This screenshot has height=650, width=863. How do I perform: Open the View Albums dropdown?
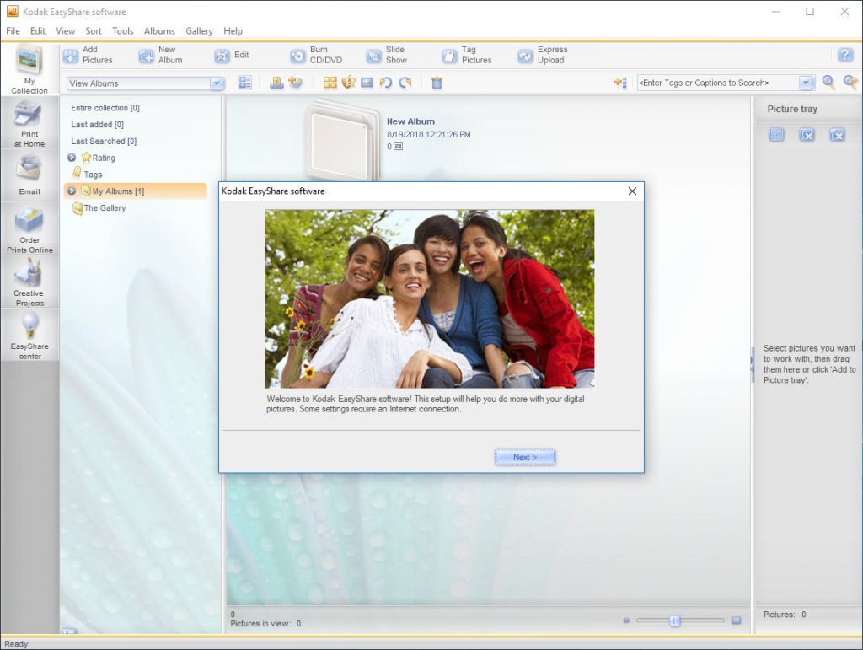pos(217,83)
